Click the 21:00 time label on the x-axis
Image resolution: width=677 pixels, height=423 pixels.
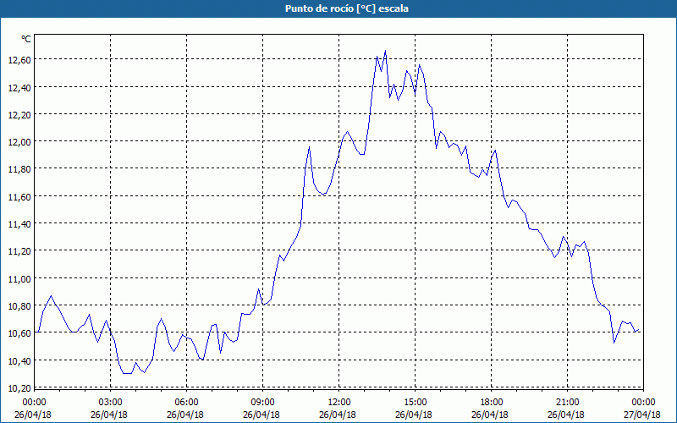tap(567, 403)
